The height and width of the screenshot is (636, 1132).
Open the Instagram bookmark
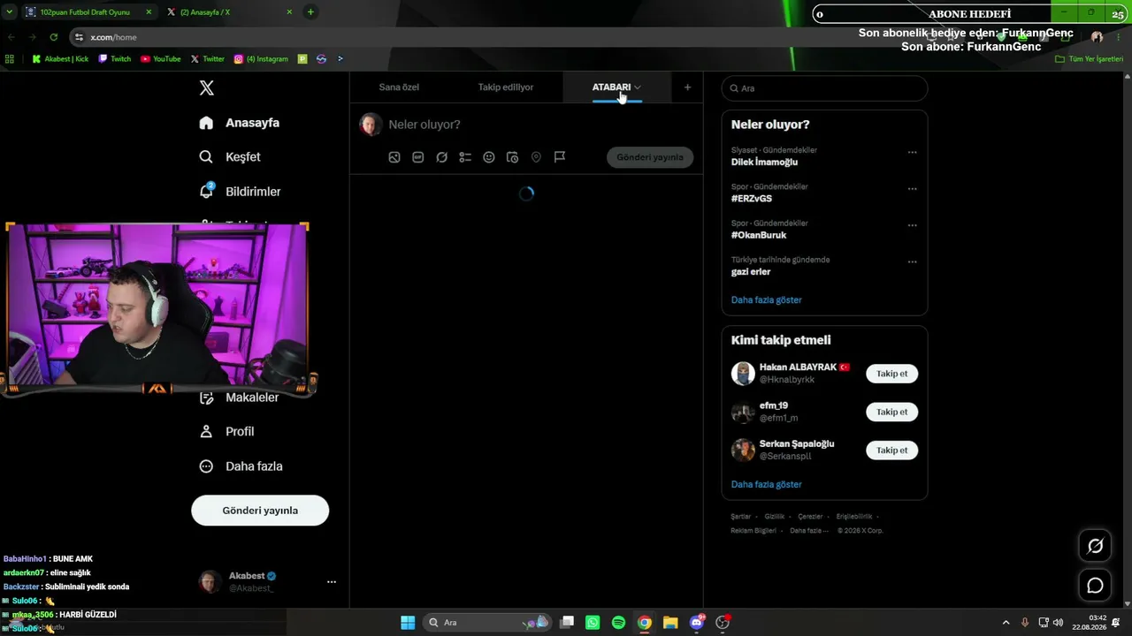(261, 59)
